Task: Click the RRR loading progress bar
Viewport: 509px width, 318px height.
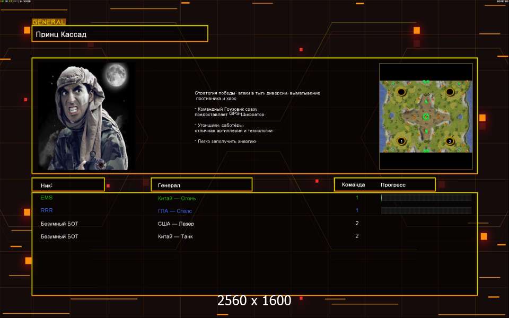Action: point(426,210)
